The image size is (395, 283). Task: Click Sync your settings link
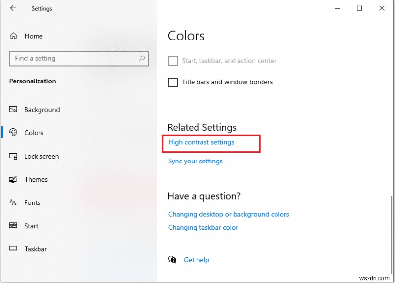pos(195,161)
